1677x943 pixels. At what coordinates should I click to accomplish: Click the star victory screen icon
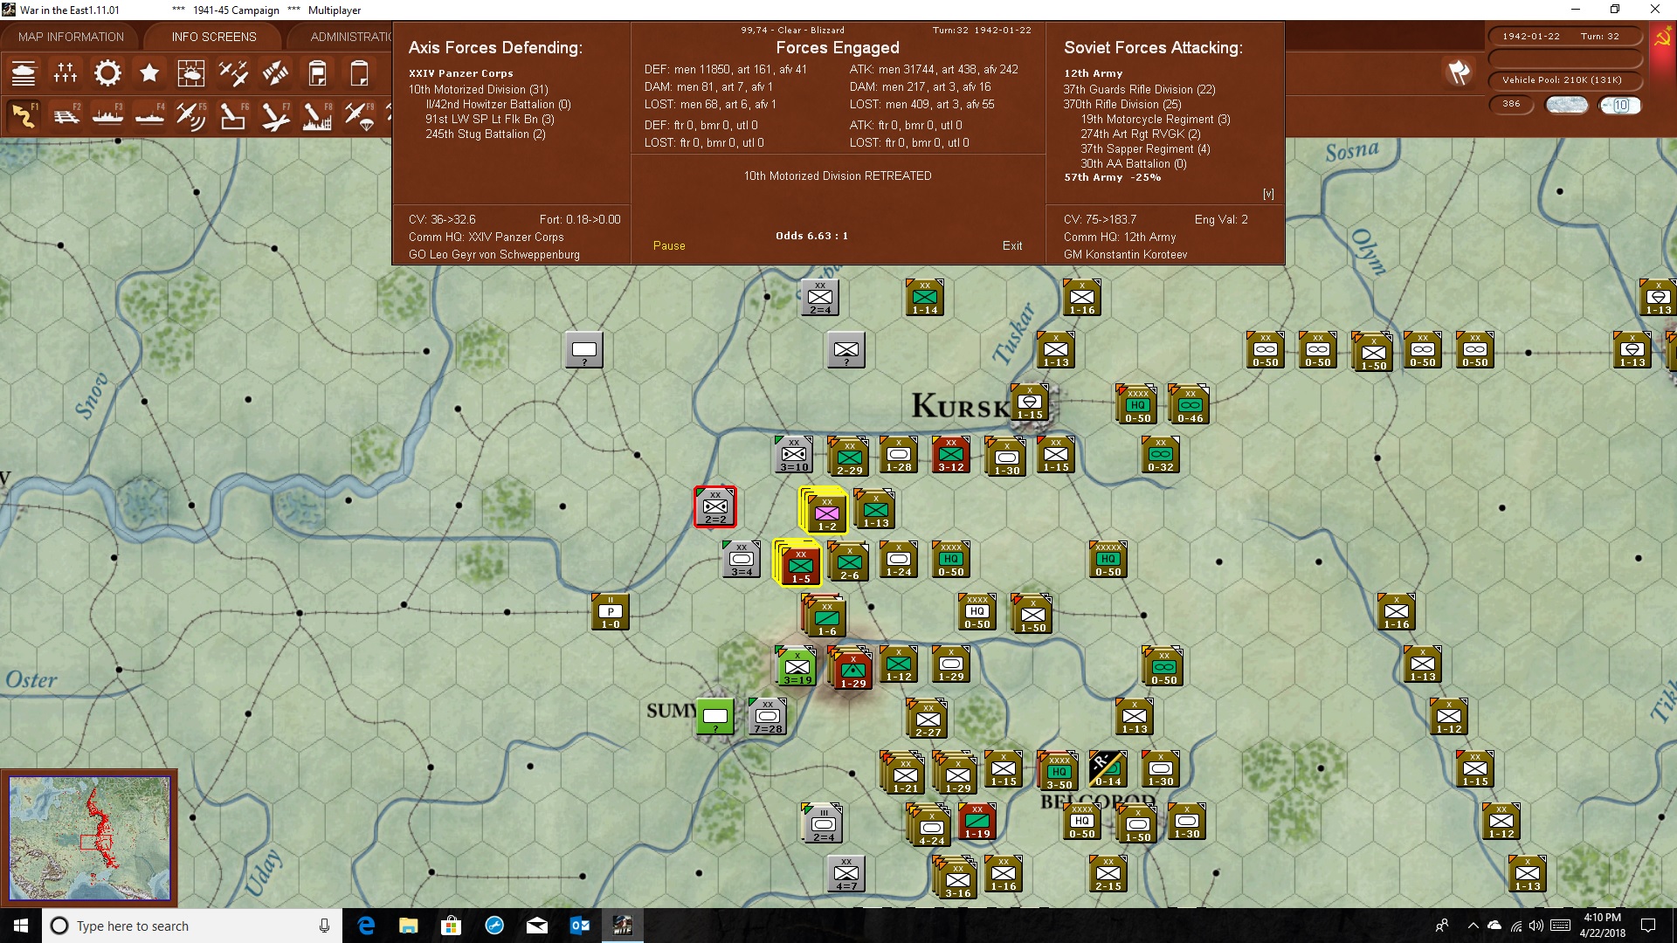(x=149, y=73)
